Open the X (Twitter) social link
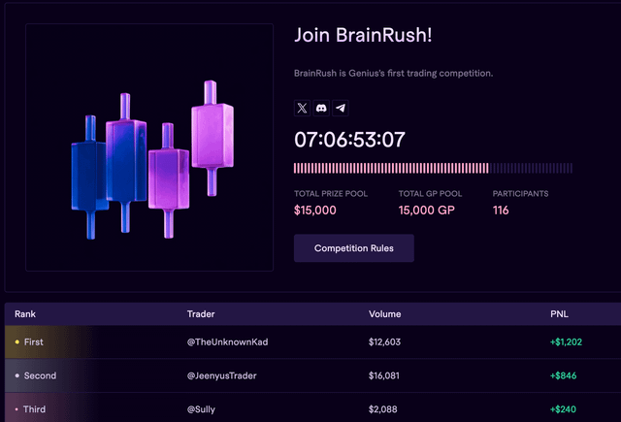 [302, 109]
